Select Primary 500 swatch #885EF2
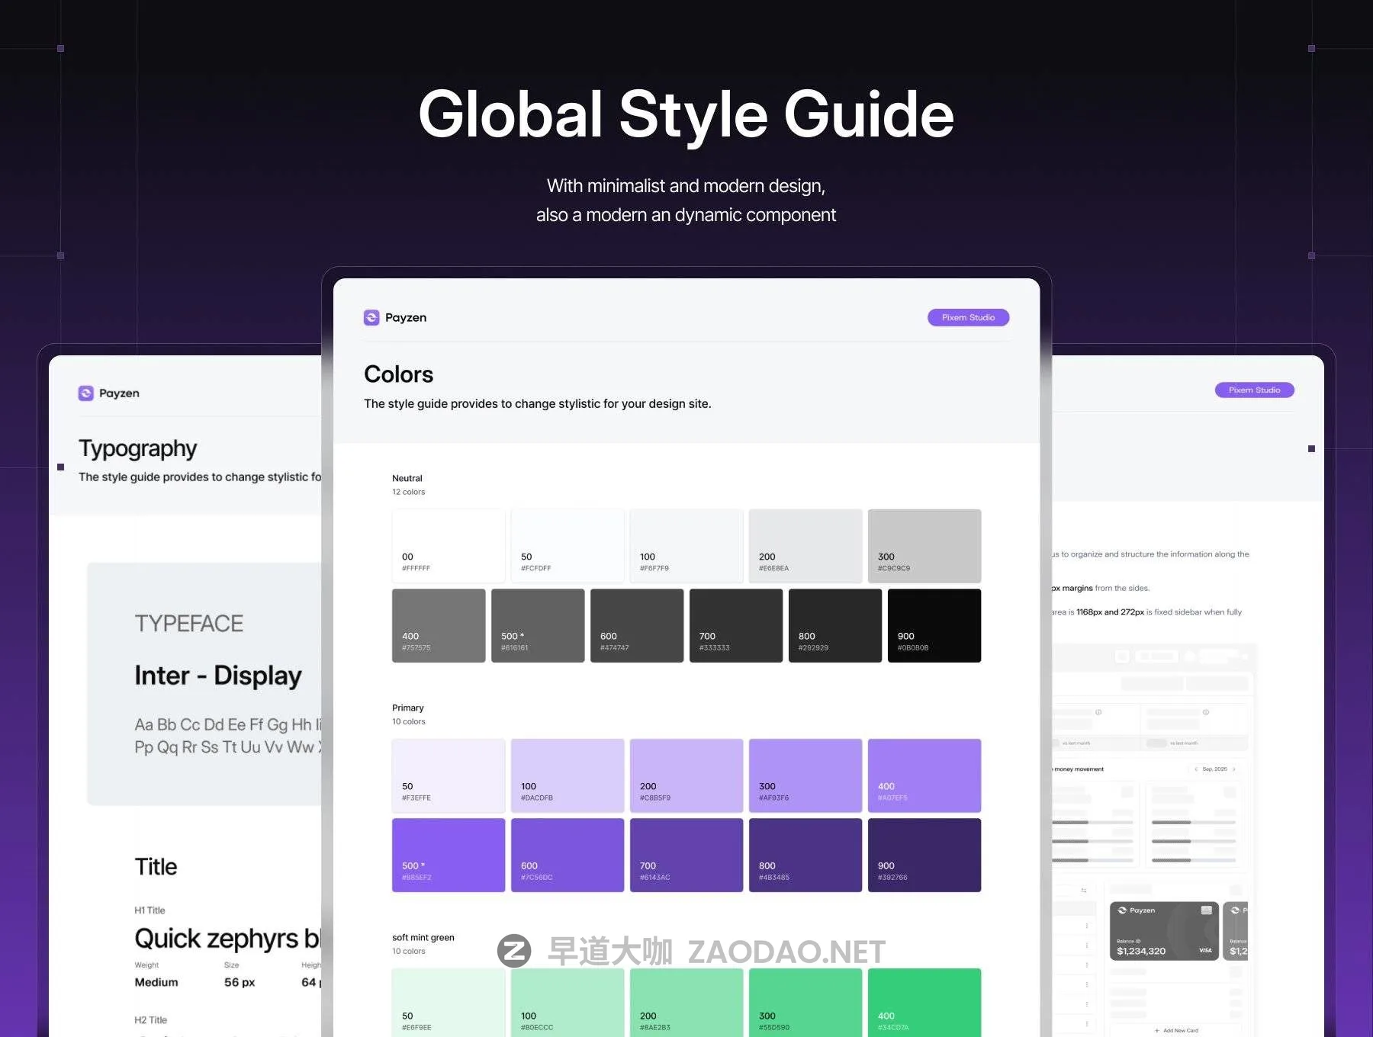This screenshot has height=1037, width=1373. click(x=449, y=855)
